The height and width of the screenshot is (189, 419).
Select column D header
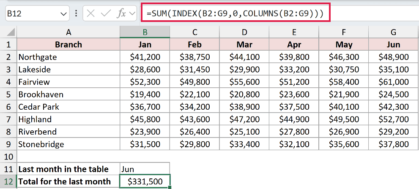click(244, 32)
